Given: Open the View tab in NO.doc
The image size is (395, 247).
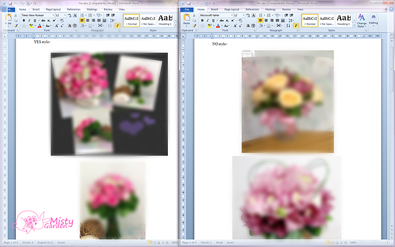Looking at the screenshot, I should click(300, 10).
